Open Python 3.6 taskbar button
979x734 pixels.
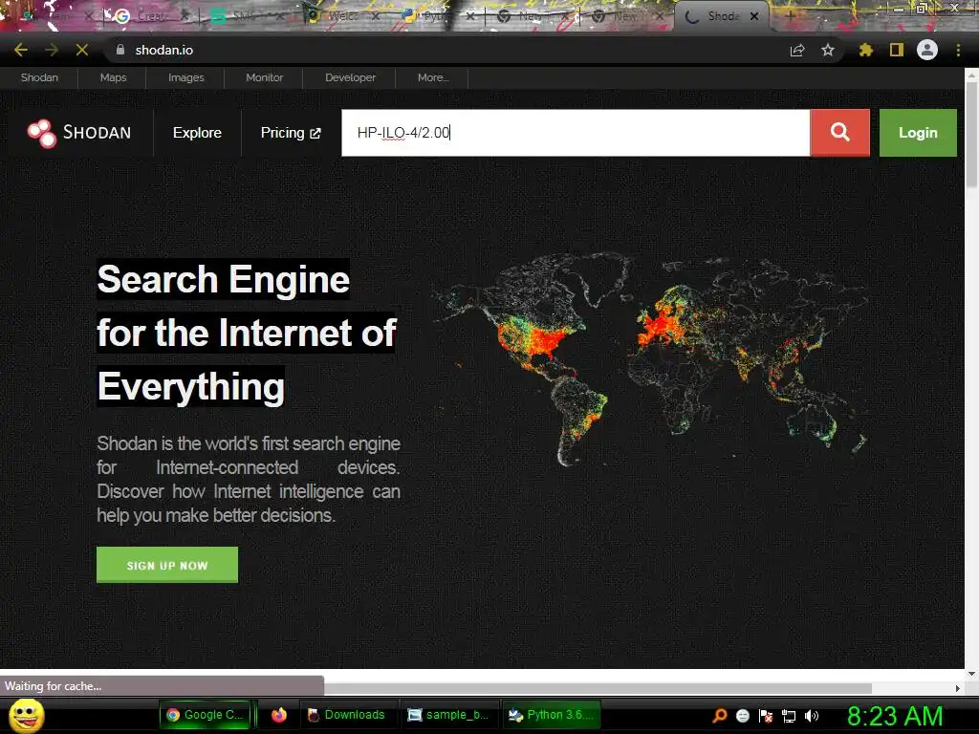552,715
